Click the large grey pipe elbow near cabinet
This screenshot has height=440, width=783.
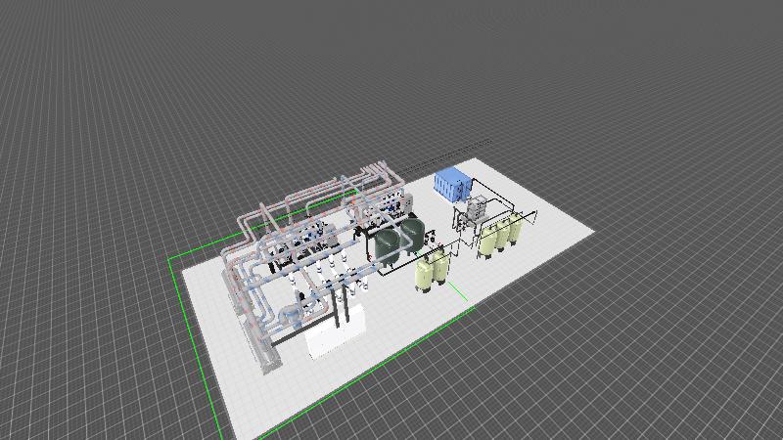click(290, 317)
